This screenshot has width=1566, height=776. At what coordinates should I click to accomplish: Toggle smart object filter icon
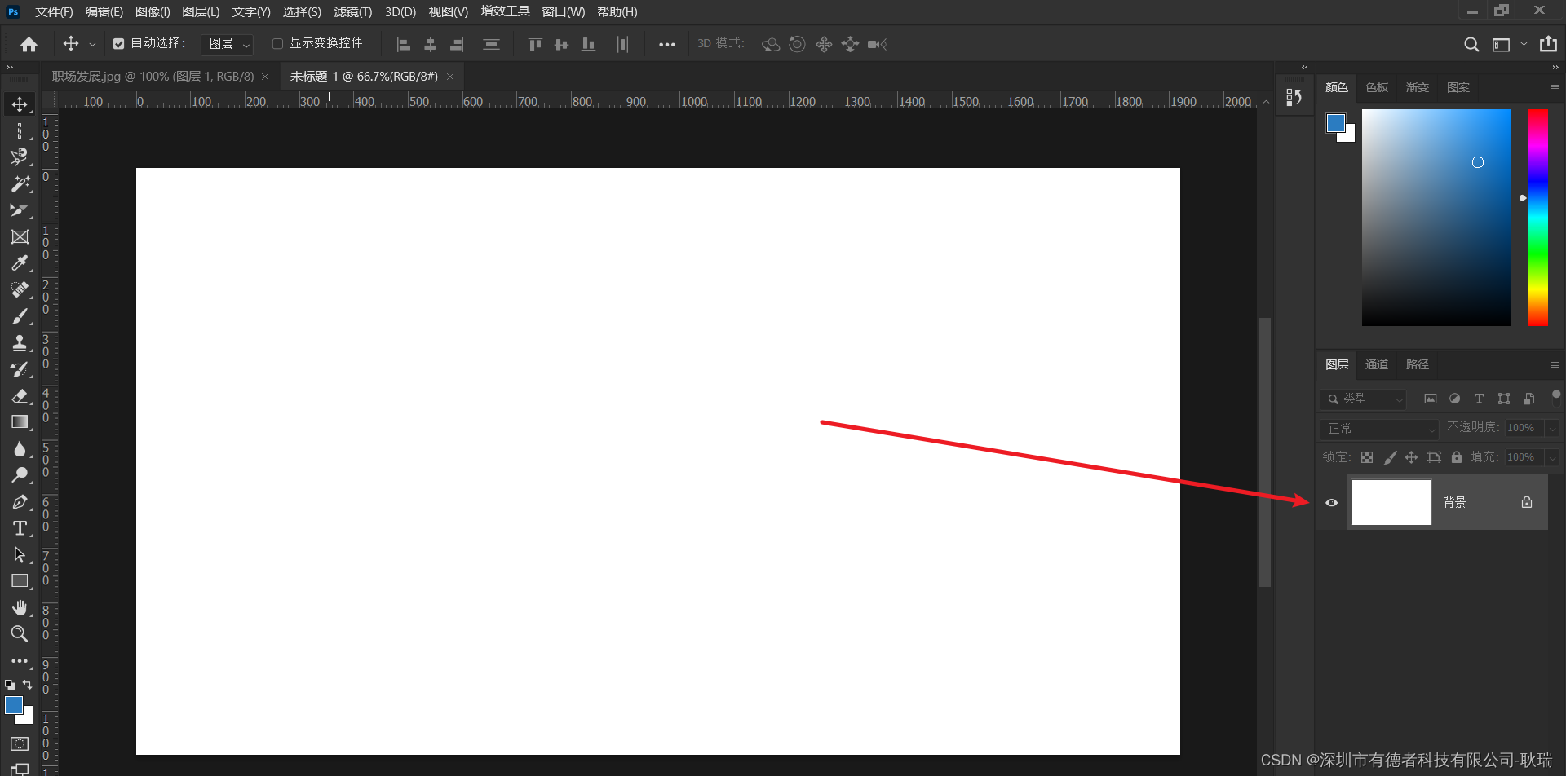click(1529, 399)
